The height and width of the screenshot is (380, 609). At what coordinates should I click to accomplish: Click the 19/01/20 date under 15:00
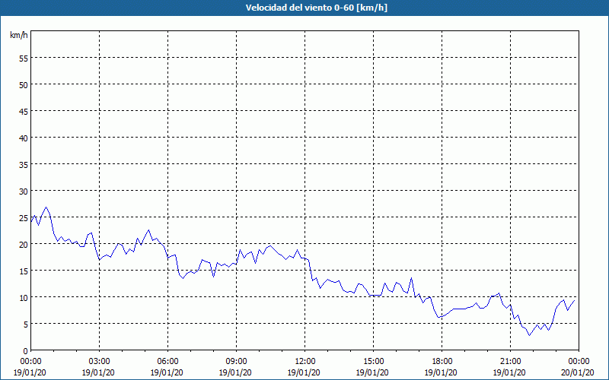(372, 372)
